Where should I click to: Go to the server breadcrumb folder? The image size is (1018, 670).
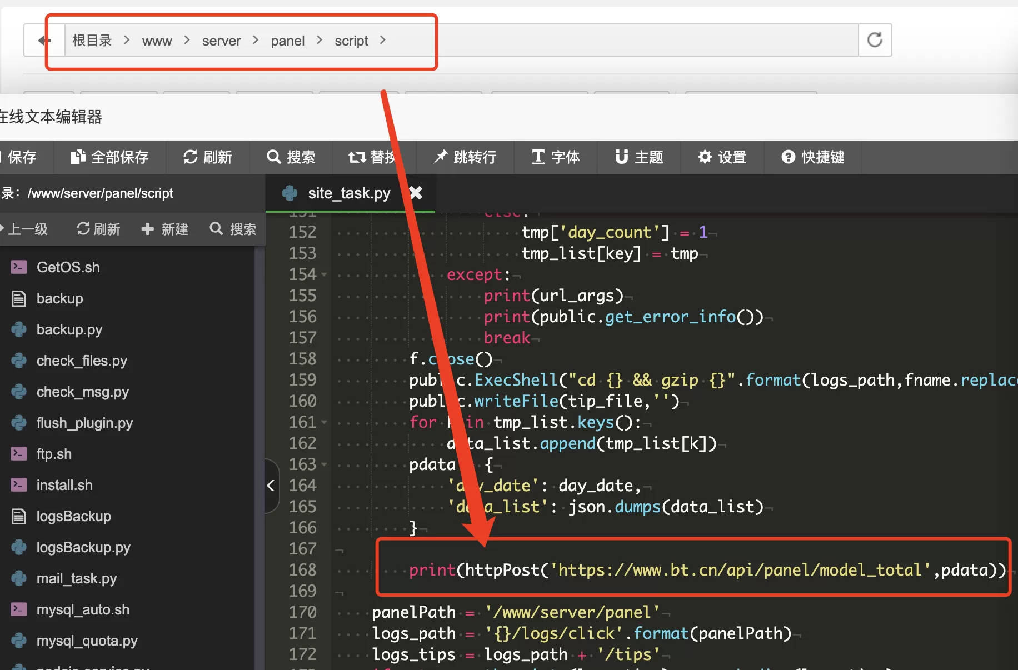pos(221,41)
